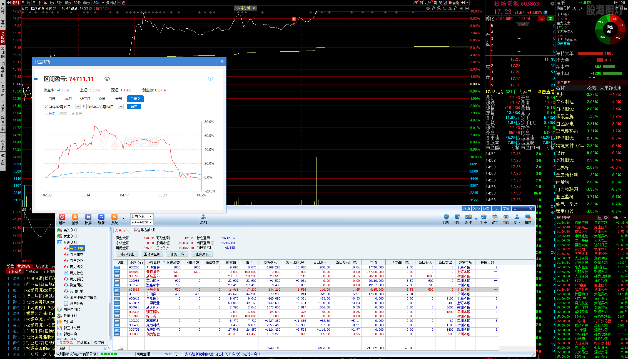
Task: Open the 收益曲线 tab beside 人民币
Action: click(x=144, y=230)
